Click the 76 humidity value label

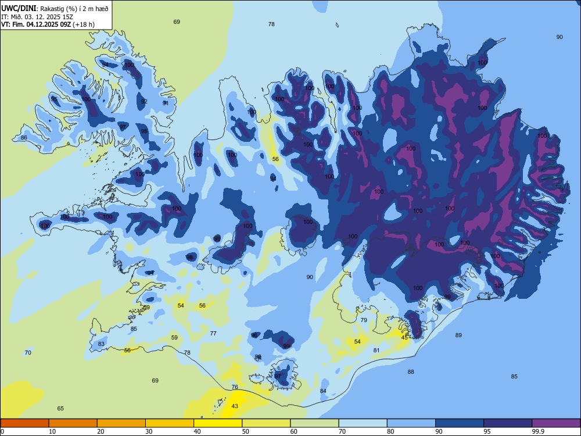point(235,387)
